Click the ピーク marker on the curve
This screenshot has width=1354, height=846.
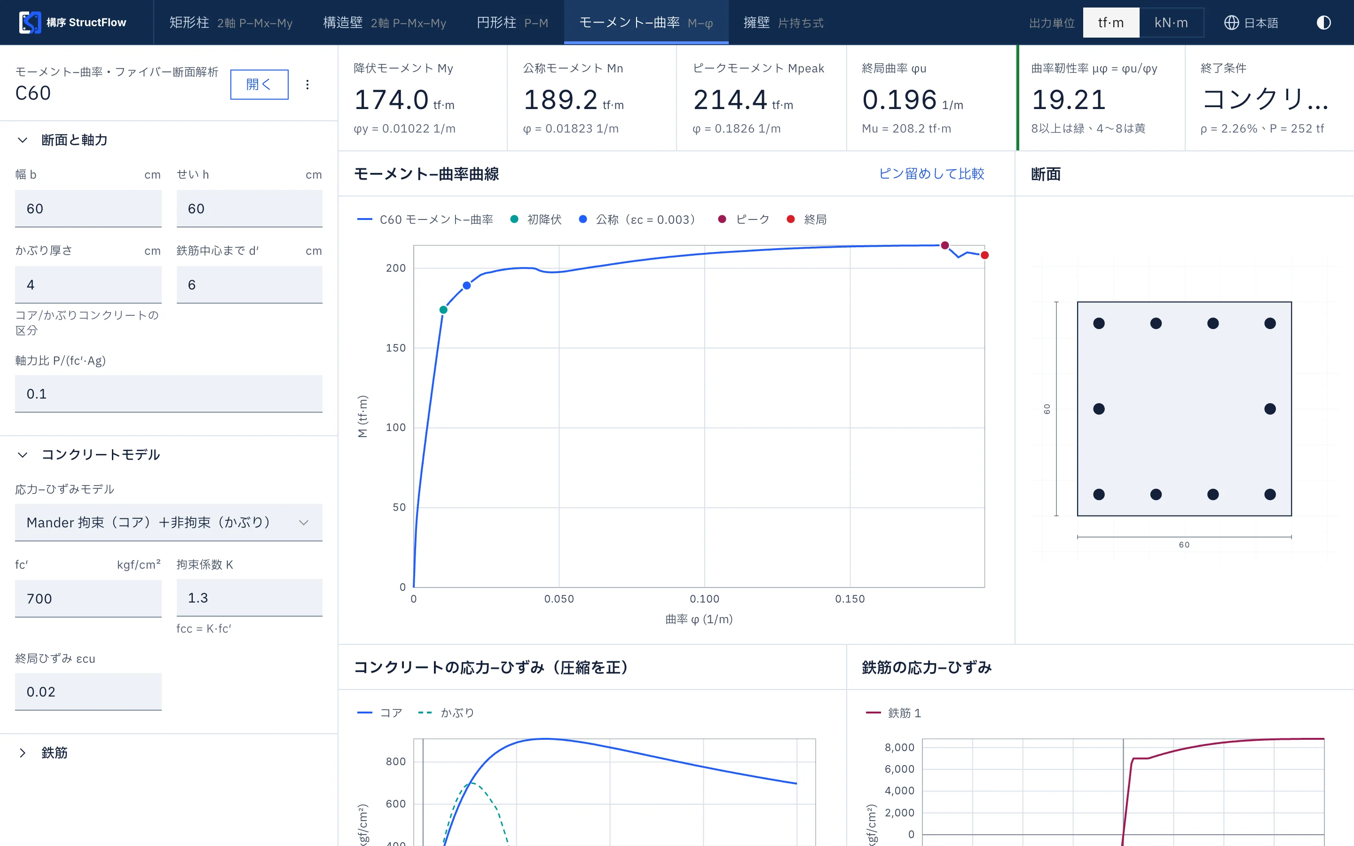pyautogui.click(x=945, y=245)
